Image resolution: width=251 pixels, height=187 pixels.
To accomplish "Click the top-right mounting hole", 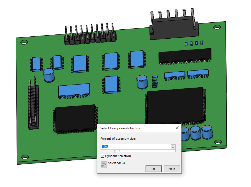I will click(217, 27).
